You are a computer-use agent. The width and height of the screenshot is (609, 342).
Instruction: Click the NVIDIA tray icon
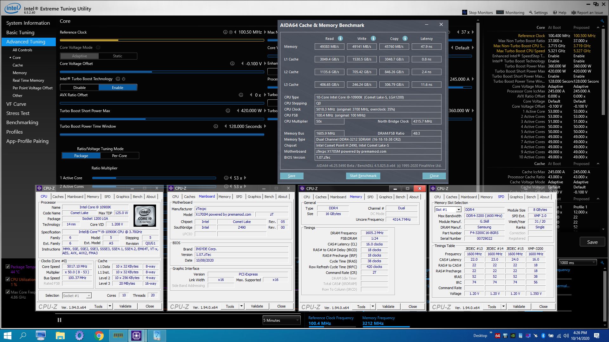pos(513,335)
